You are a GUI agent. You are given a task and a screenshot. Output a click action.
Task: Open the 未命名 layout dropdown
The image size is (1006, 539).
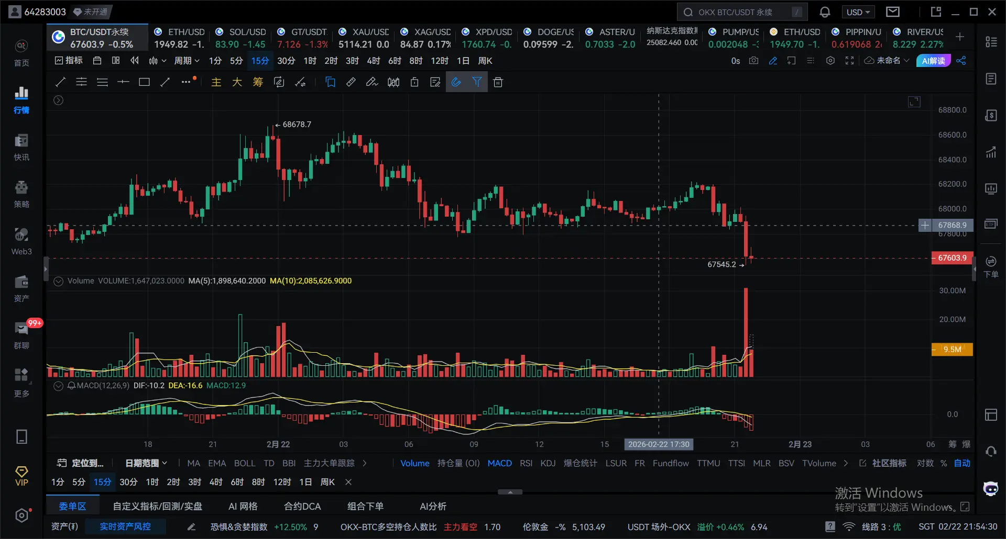click(x=887, y=61)
